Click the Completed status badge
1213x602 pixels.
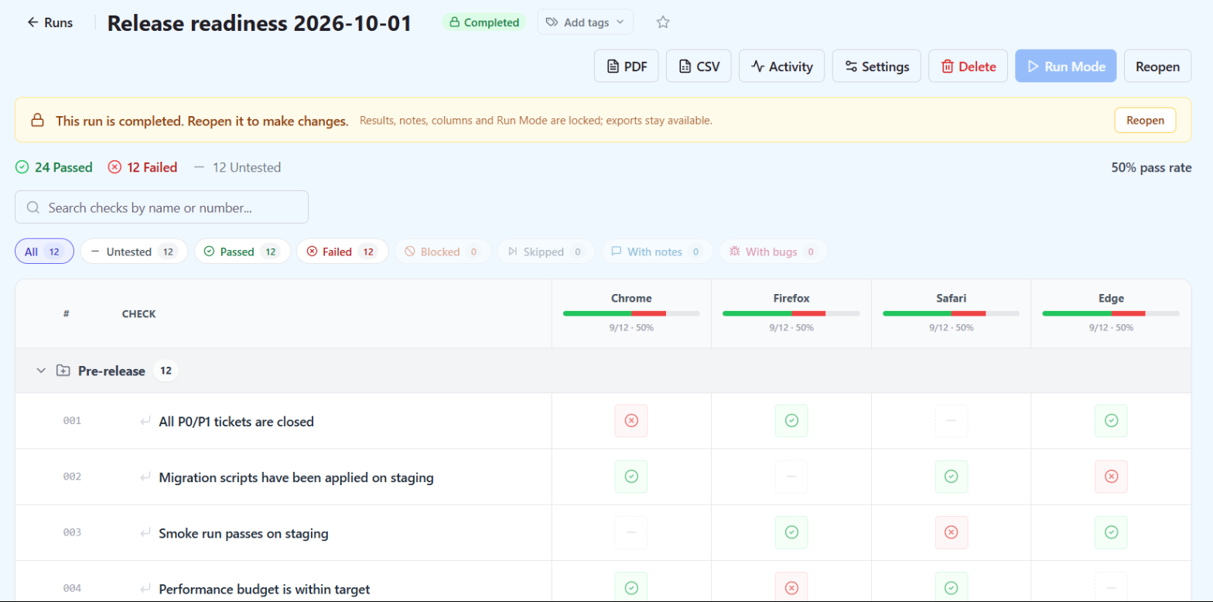(x=484, y=22)
